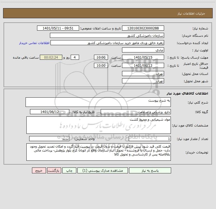Select the شماره نیاز field 1201003023000288
The width and height of the screenshot is (216, 209).
click(x=143, y=28)
